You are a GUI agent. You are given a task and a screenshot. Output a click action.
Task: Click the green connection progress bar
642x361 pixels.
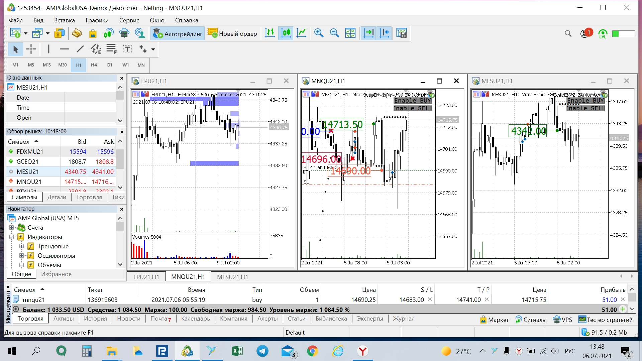click(x=623, y=33)
